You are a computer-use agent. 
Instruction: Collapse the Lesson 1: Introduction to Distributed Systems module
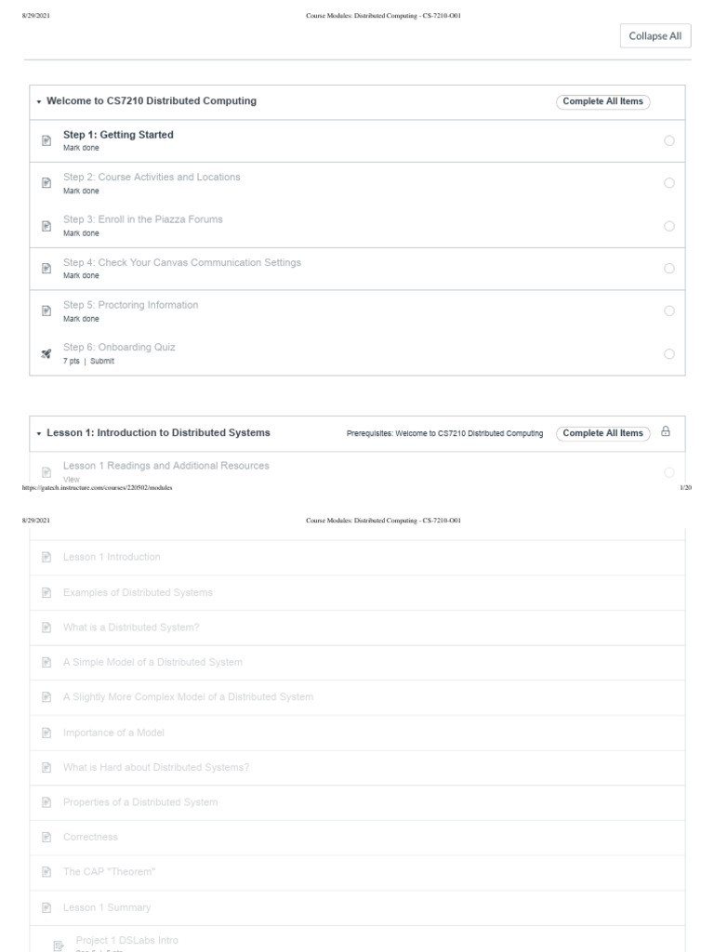click(39, 433)
